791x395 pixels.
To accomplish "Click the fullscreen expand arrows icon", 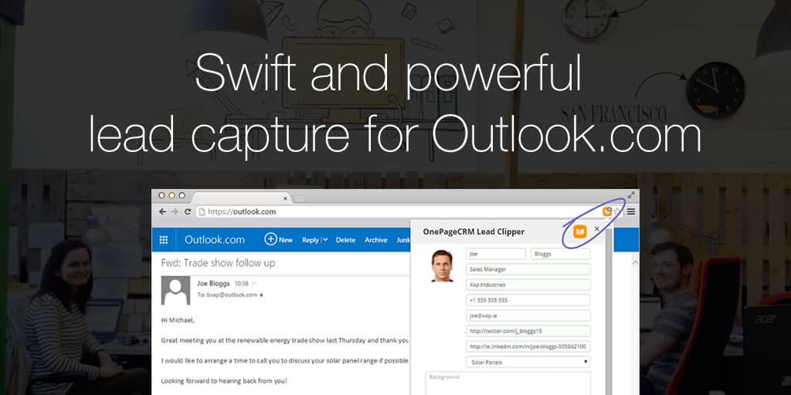I will pyautogui.click(x=631, y=195).
